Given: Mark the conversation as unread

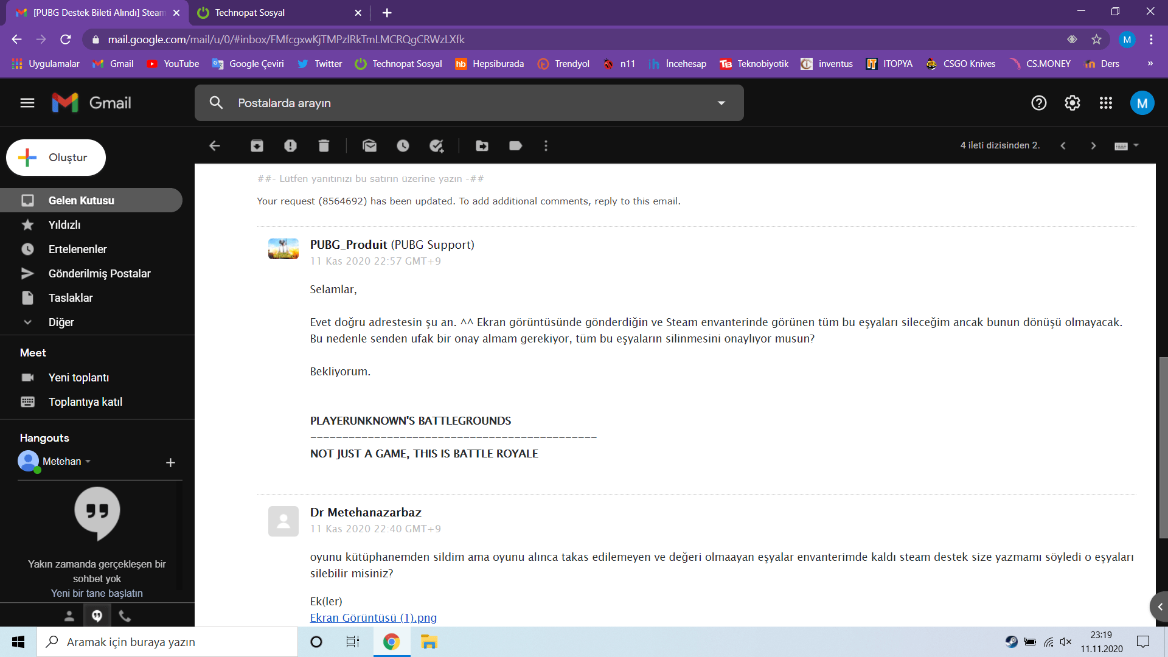Looking at the screenshot, I should 369,145.
